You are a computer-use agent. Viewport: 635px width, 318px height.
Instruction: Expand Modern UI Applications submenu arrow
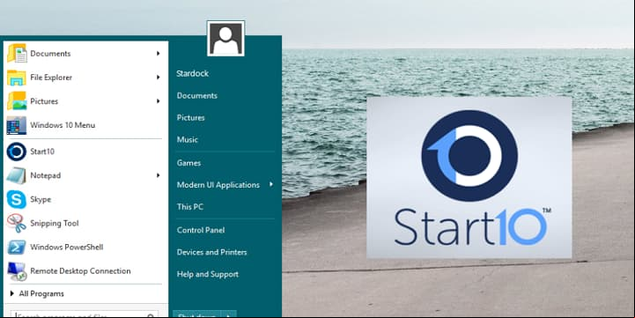click(271, 185)
